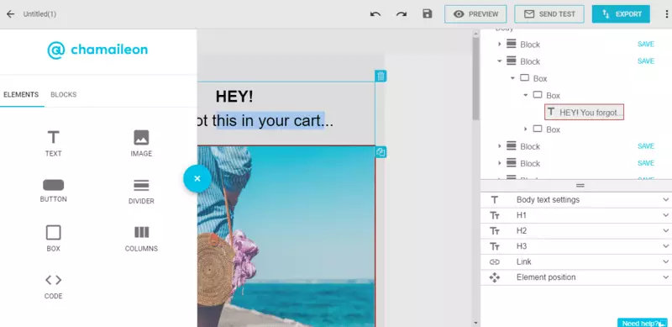The image size is (672, 327).
Task: Click the canvas vertical scrollbar thumb
Action: (x=475, y=78)
